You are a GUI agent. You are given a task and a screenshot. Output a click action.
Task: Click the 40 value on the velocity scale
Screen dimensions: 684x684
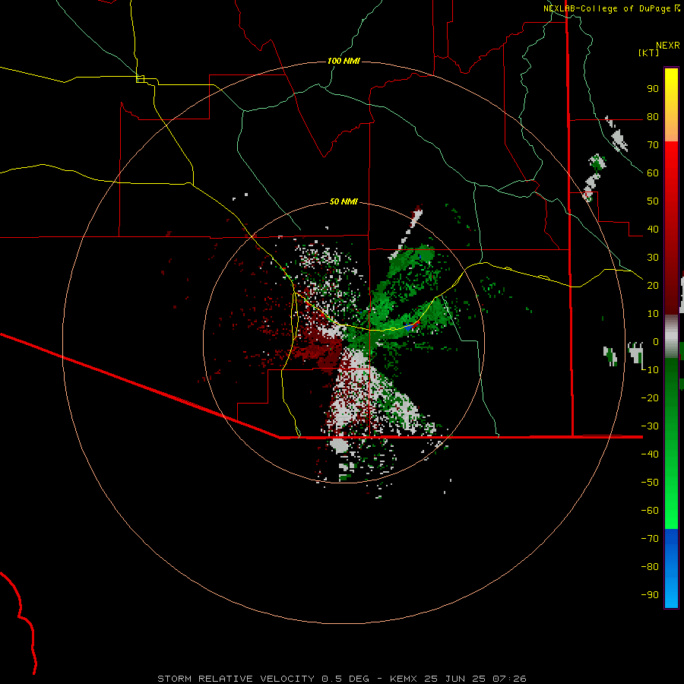[653, 230]
